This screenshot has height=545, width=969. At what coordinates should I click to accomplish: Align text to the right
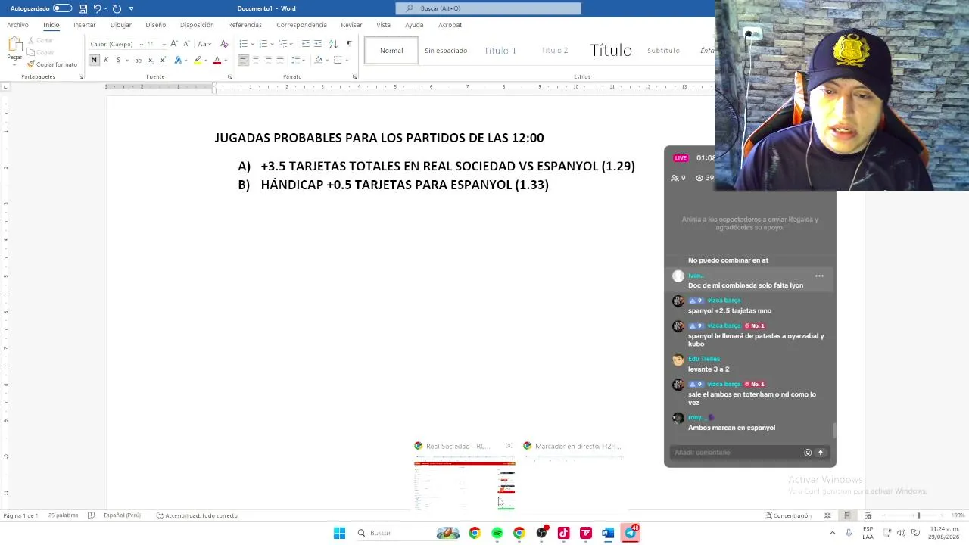[x=268, y=60]
